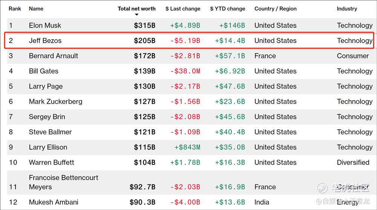
Task: Click the sort arrow under Total net worth
Action: (x=136, y=15)
